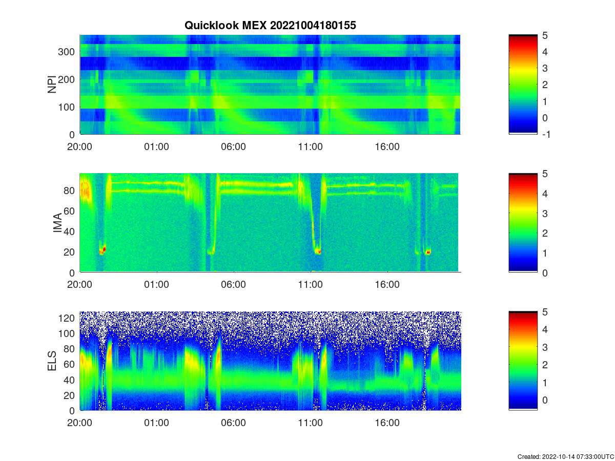Click the IMA y-axis label
This screenshot has height=461, width=615.
[57, 223]
